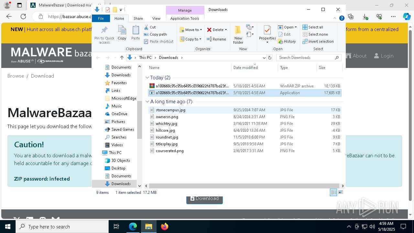Click the Explorer Help question mark icon
The height and width of the screenshot is (233, 414).
342,18
